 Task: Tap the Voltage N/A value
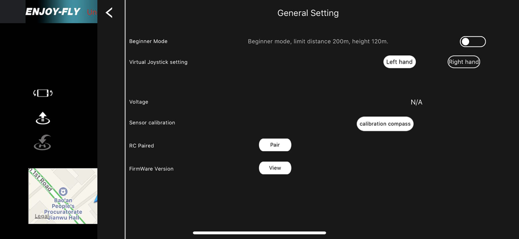pyautogui.click(x=416, y=102)
